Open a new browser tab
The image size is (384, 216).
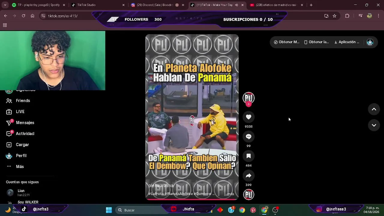[311, 5]
